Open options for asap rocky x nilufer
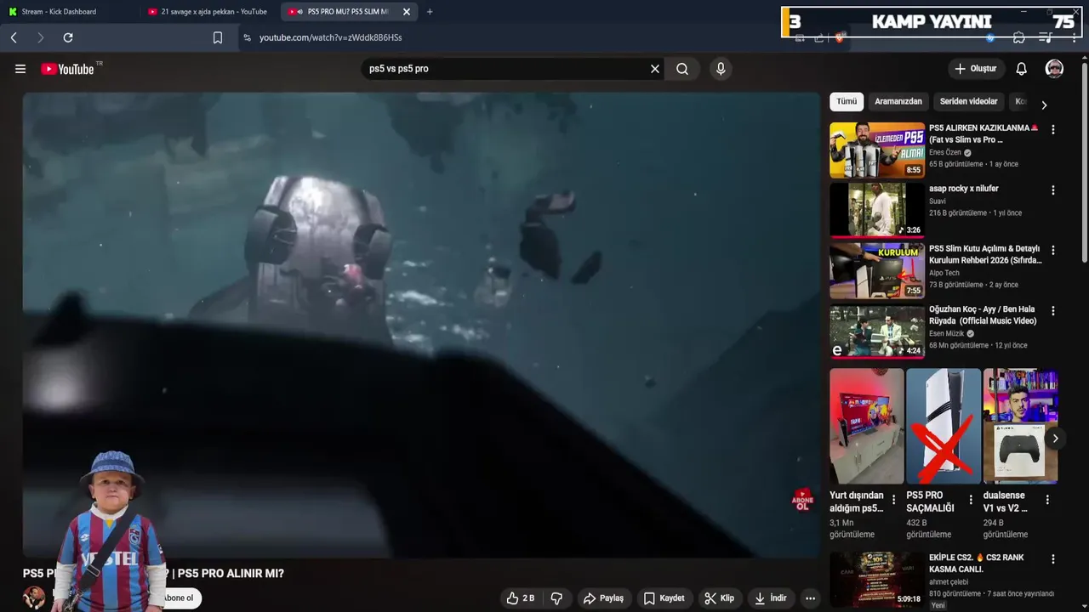The height and width of the screenshot is (612, 1089). pos(1053,190)
